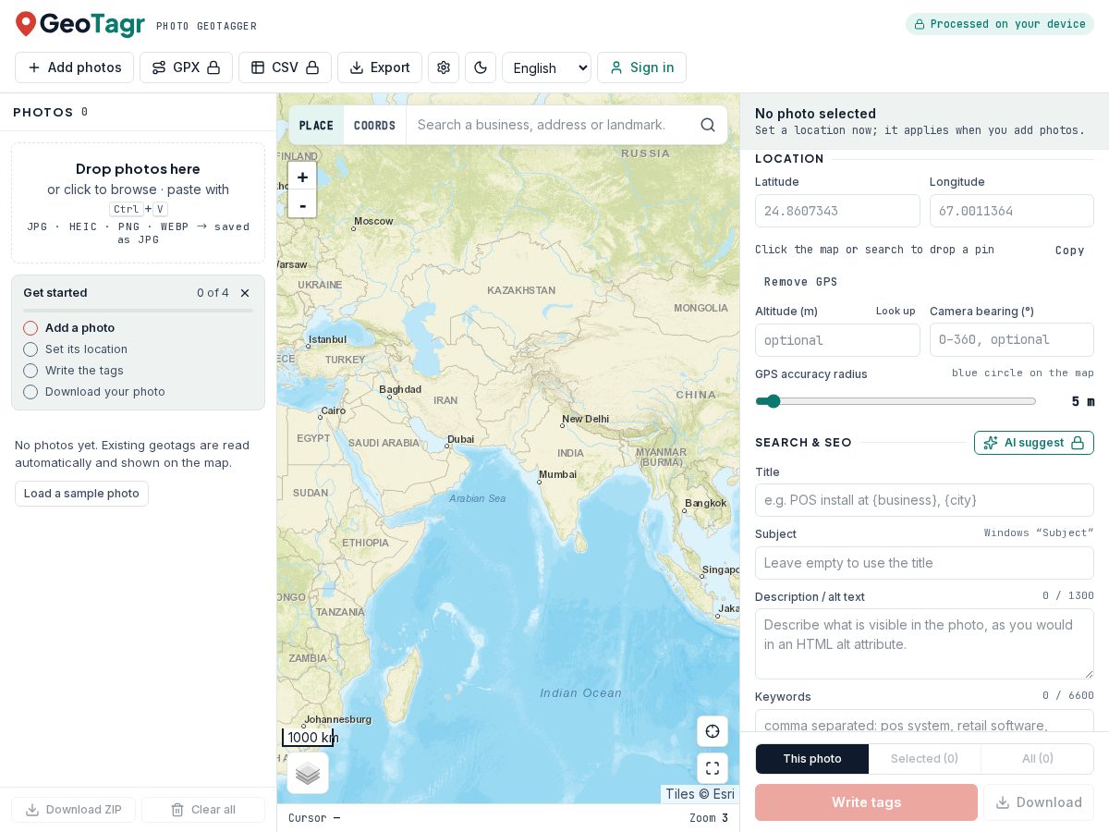This screenshot has width=1109, height=832.
Task: Click the Description / alt text box
Action: (924, 643)
